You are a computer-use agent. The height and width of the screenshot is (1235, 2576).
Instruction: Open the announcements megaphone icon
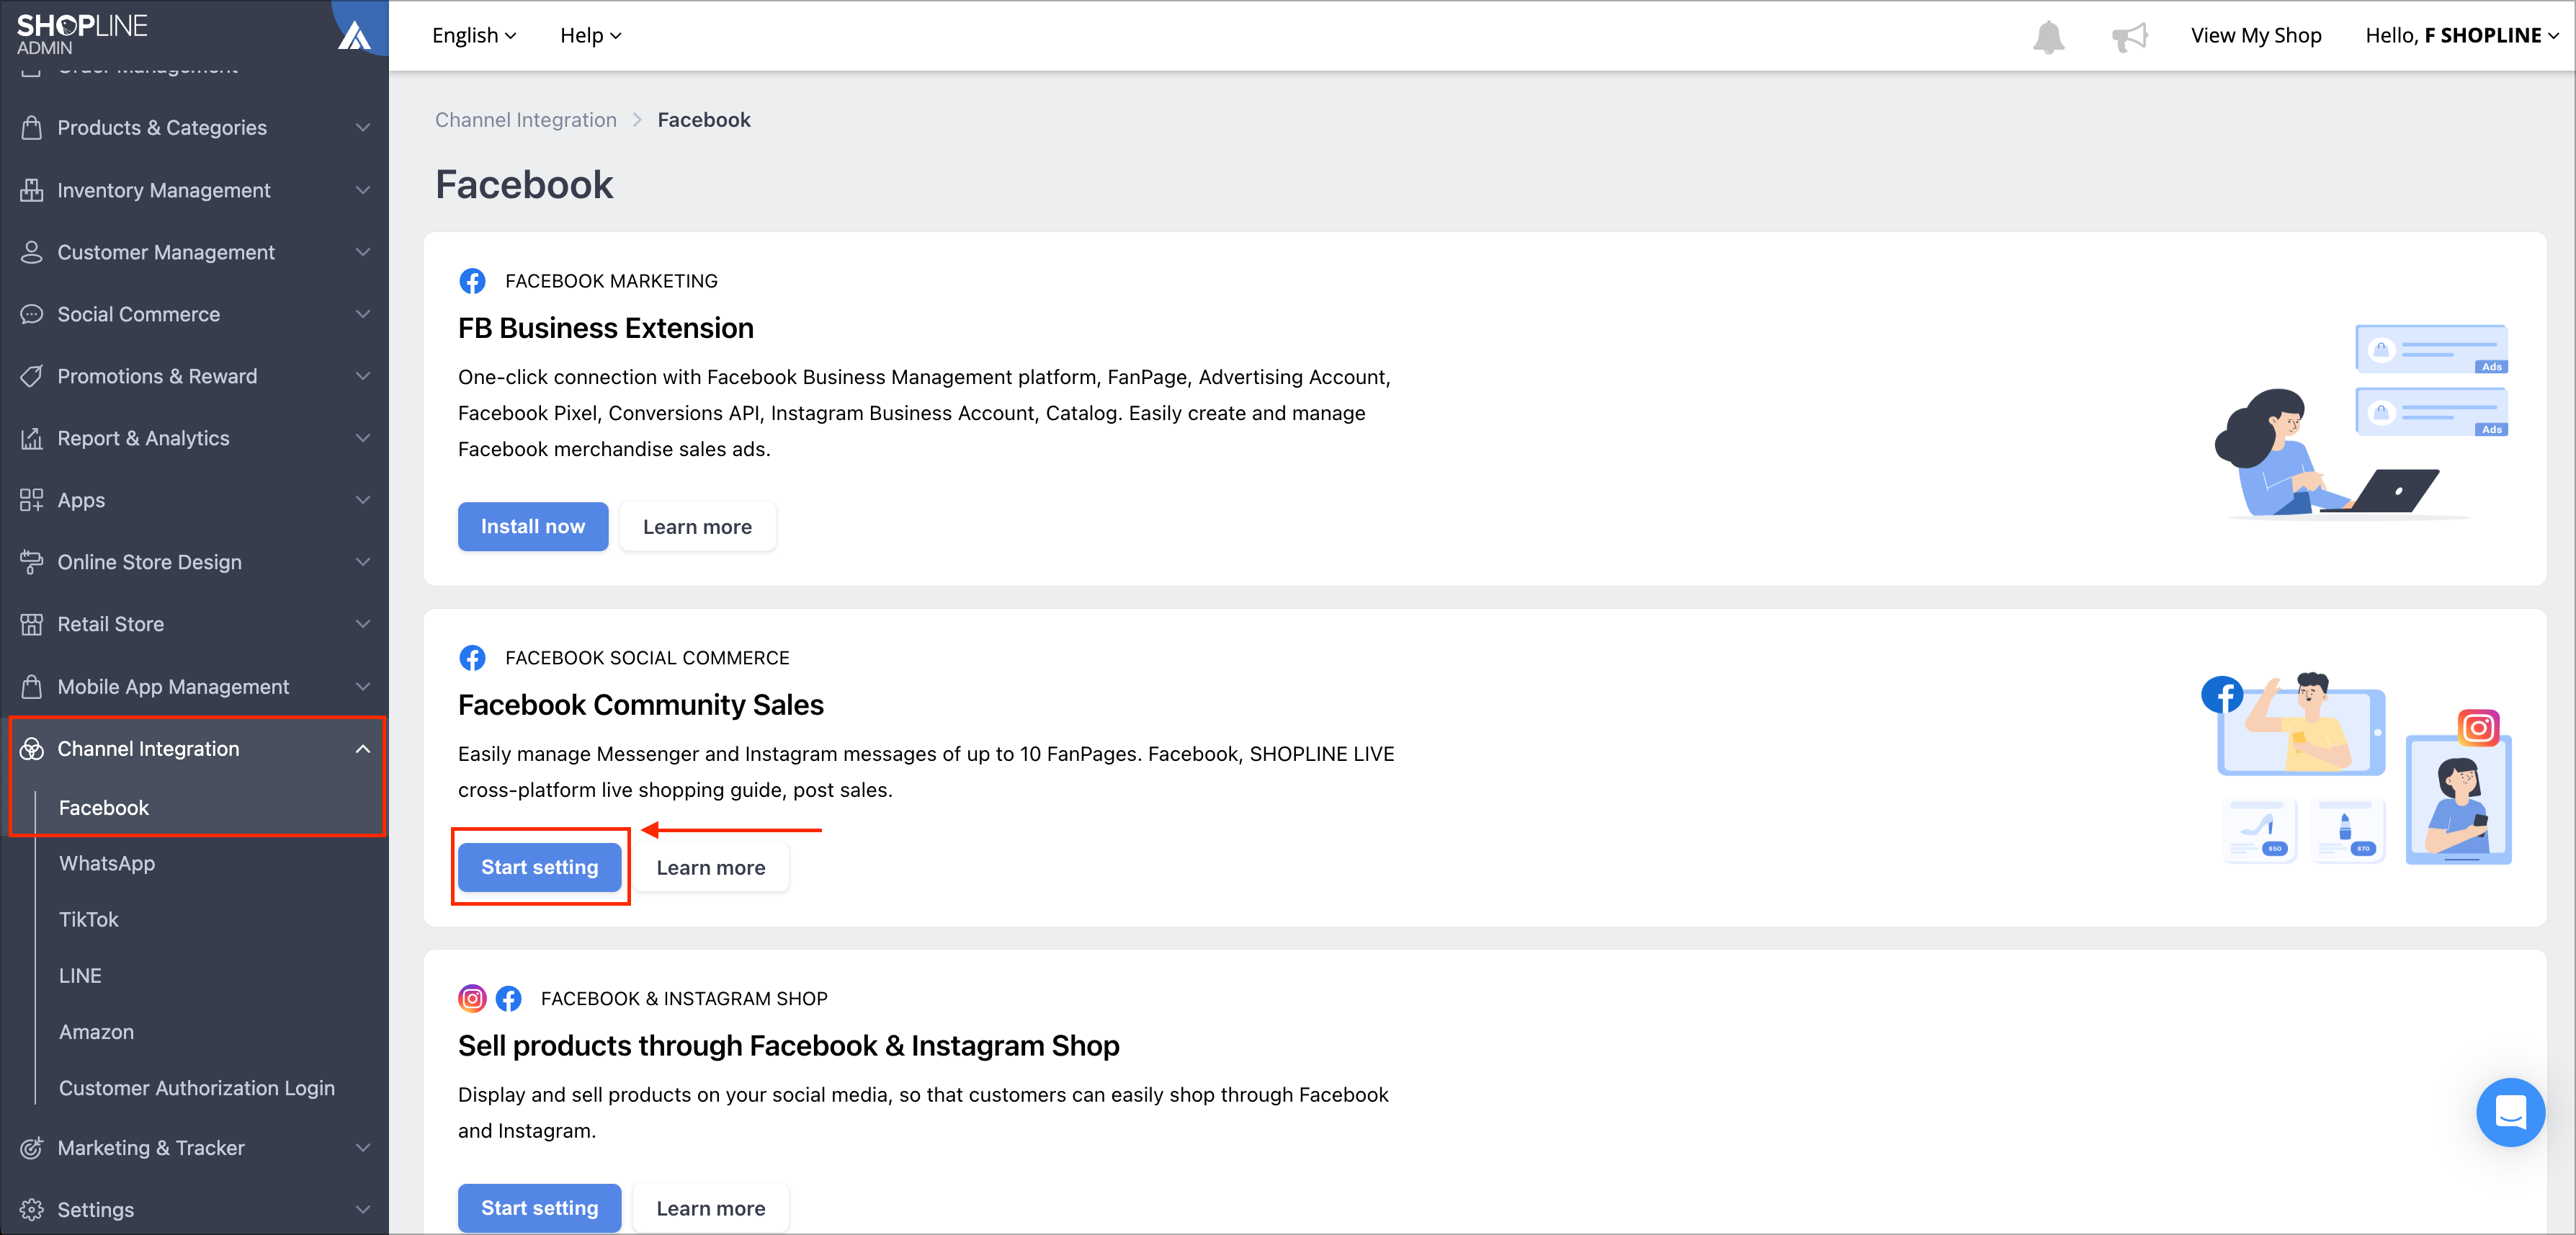(2129, 37)
